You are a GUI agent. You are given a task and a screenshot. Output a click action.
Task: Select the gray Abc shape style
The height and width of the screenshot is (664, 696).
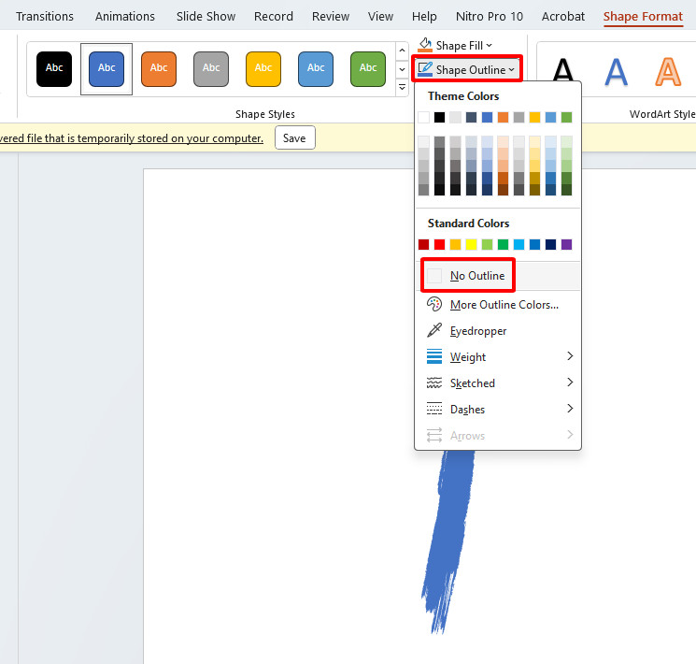click(211, 69)
